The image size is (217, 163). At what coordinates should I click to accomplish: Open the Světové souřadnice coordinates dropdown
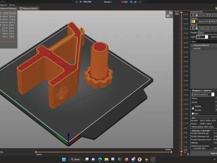(203, 94)
